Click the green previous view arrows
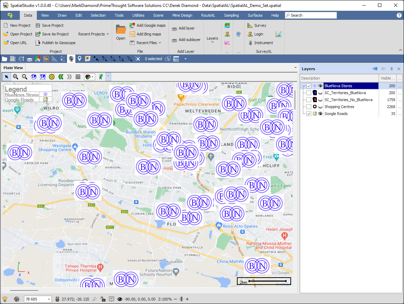This screenshot has height=304, width=404. [61, 76]
